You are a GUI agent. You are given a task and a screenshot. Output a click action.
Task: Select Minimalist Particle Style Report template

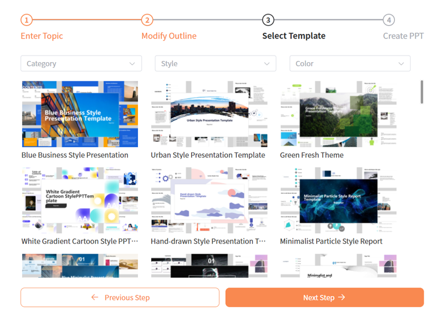pos(338,200)
